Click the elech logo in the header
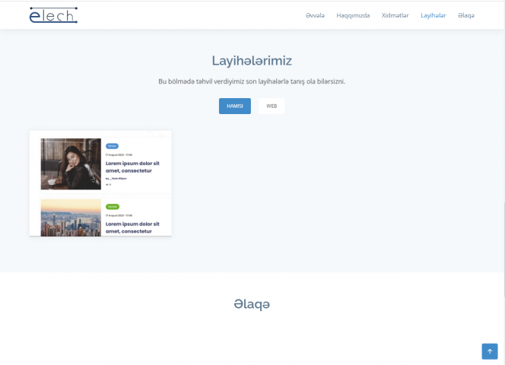Viewport: 505px width, 365px height. (53, 15)
